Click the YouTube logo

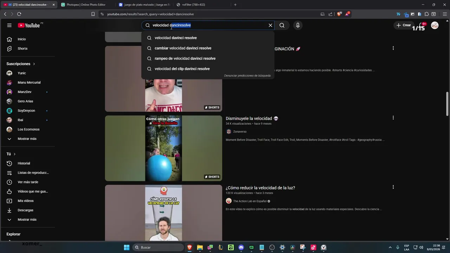click(x=29, y=25)
